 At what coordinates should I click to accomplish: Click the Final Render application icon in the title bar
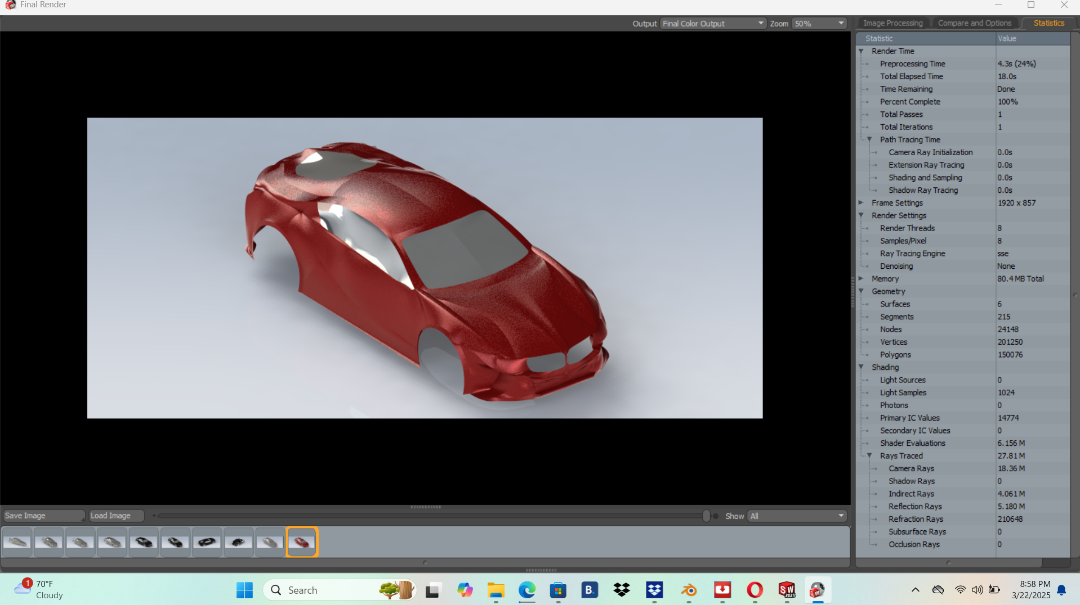point(10,6)
